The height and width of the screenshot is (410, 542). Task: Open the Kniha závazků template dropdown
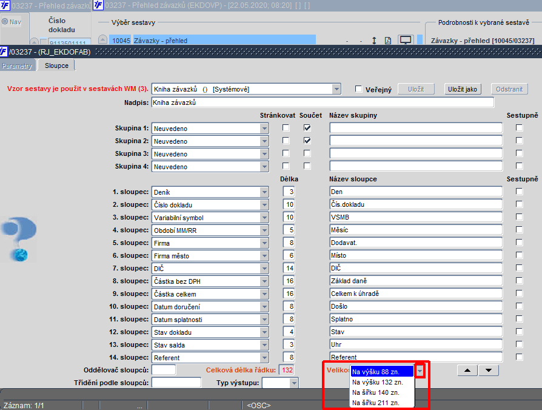click(336, 89)
